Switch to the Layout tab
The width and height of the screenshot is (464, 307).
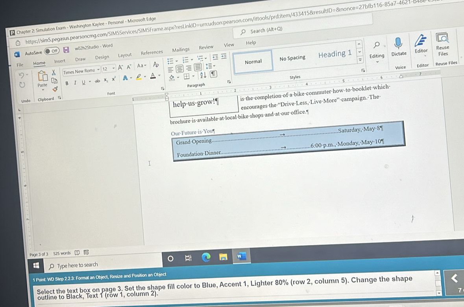(x=125, y=55)
